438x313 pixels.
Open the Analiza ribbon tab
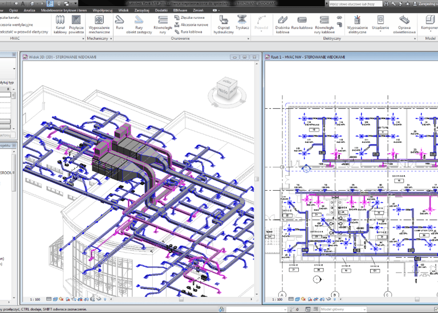click(x=29, y=10)
